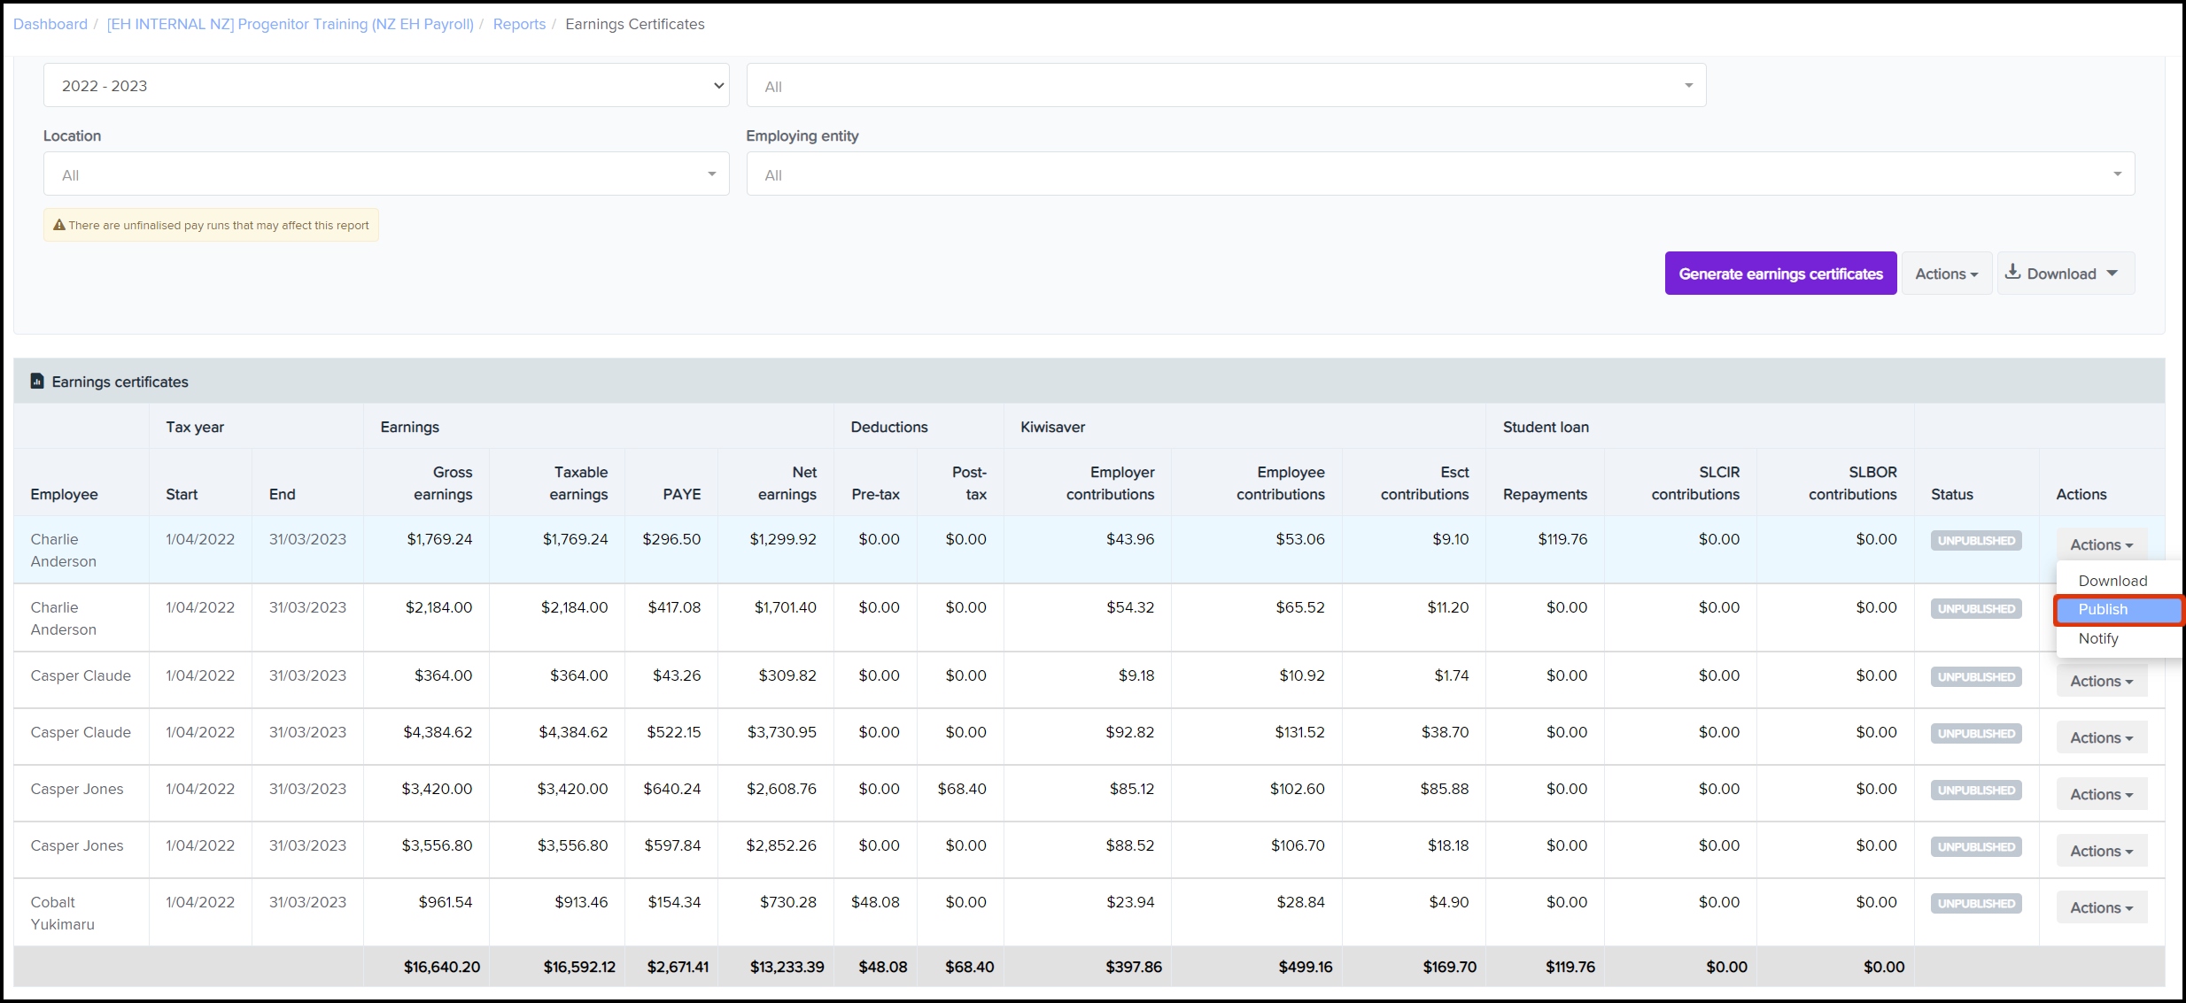Click the warning triangle icon beside unfinalised notice
This screenshot has width=2186, height=1003.
click(x=59, y=225)
